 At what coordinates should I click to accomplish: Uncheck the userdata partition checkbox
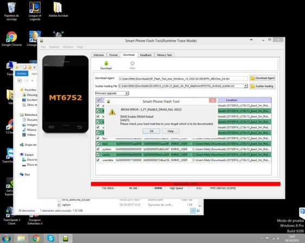click(x=98, y=160)
